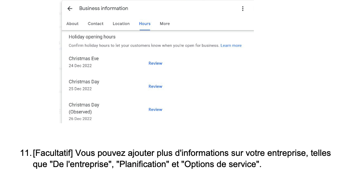Screen dimensions: 352x174
Task: Select the Christmas Day (Observed) label
Action: tap(84, 108)
